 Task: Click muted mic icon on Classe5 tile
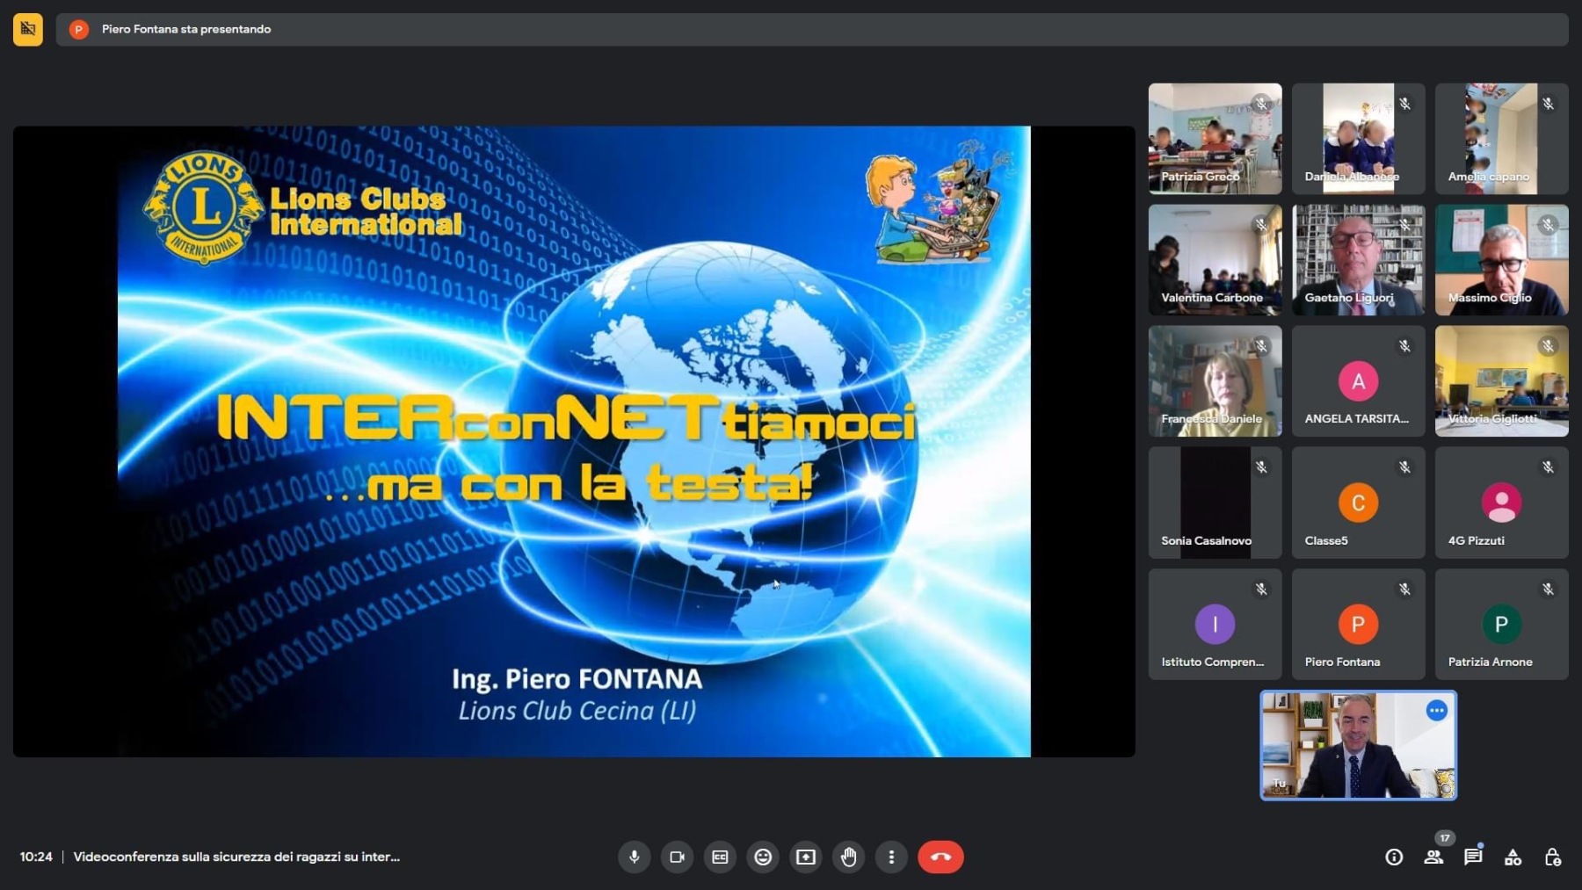(1404, 467)
